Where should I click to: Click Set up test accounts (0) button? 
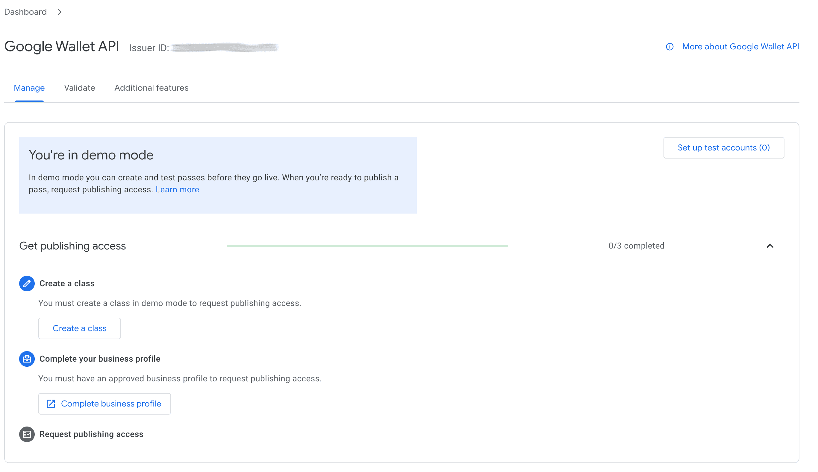pyautogui.click(x=724, y=148)
